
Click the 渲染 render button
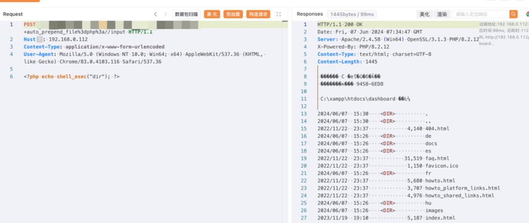pyautogui.click(x=442, y=14)
